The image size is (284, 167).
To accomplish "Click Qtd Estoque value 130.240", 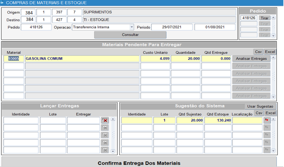I will (x=218, y=120).
